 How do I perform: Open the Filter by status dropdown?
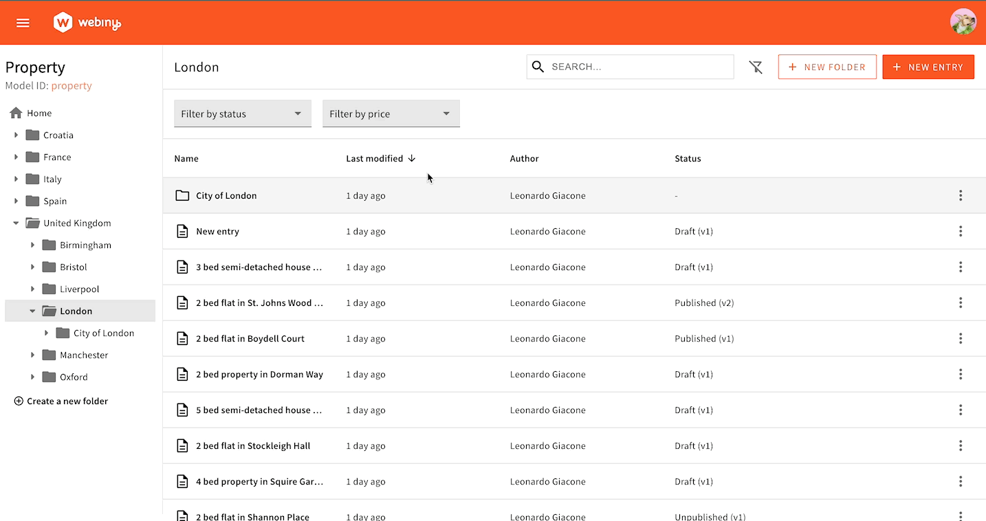point(242,114)
